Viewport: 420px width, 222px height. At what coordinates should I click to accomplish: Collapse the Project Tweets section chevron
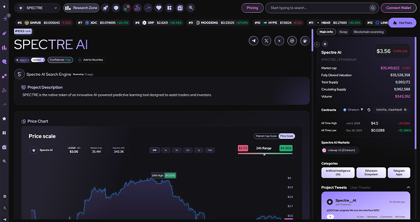[408, 187]
